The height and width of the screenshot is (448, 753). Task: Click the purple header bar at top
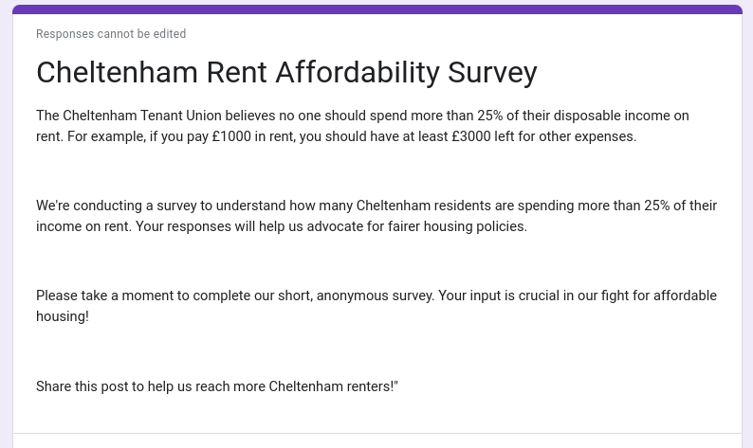point(376,9)
